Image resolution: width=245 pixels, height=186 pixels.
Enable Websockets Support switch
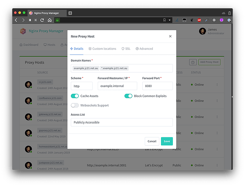tap(75, 105)
